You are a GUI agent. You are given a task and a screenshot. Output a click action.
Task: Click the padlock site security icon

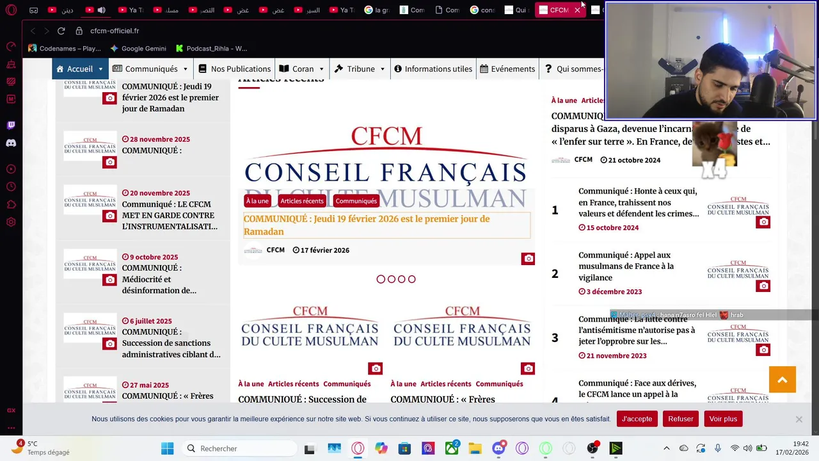click(x=79, y=31)
